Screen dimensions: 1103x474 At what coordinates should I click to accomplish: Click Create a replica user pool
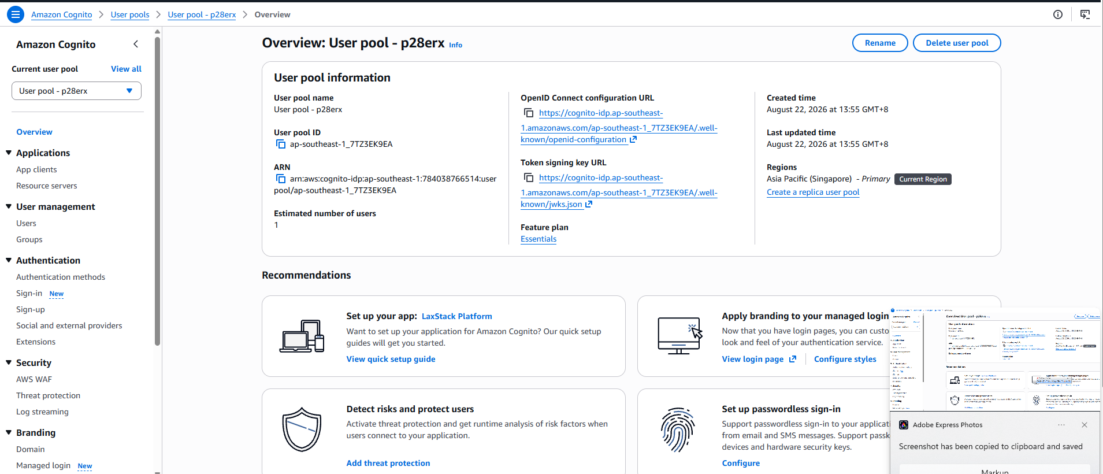click(813, 192)
